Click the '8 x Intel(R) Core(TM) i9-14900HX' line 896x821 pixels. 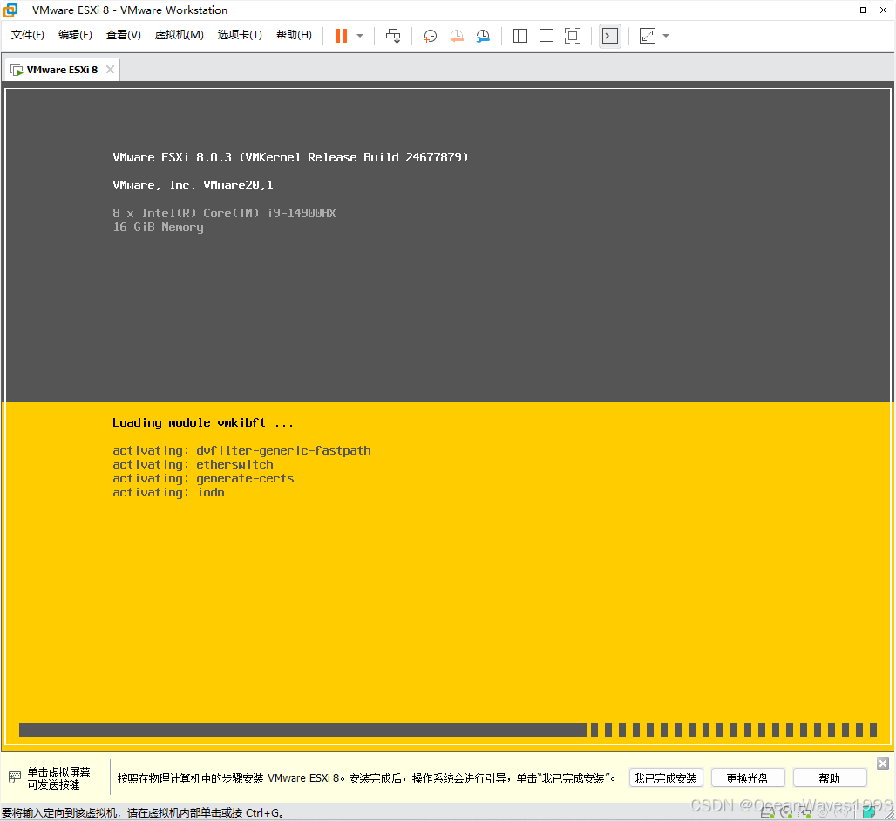[x=224, y=213]
